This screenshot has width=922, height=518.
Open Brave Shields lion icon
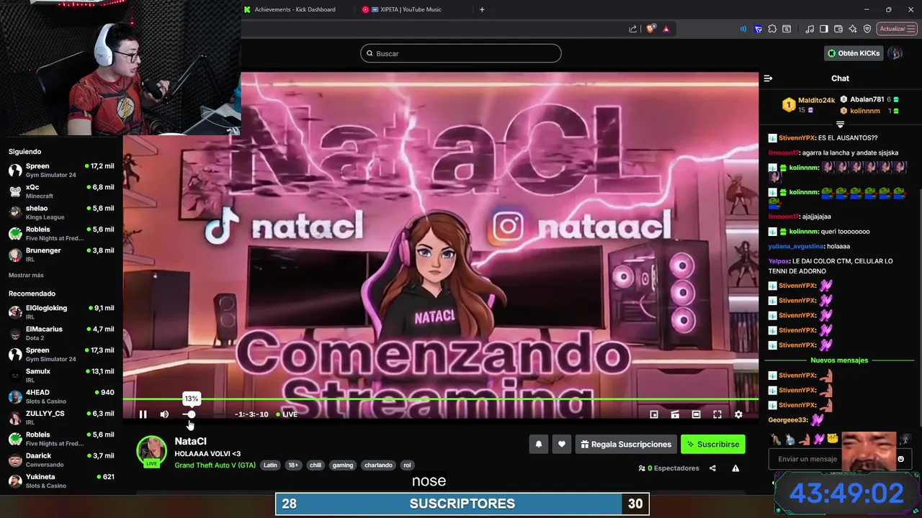coord(650,29)
